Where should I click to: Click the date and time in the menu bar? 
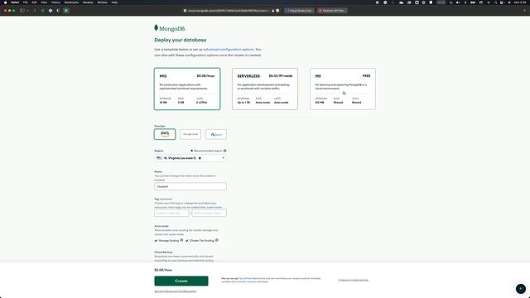[x=520, y=2]
